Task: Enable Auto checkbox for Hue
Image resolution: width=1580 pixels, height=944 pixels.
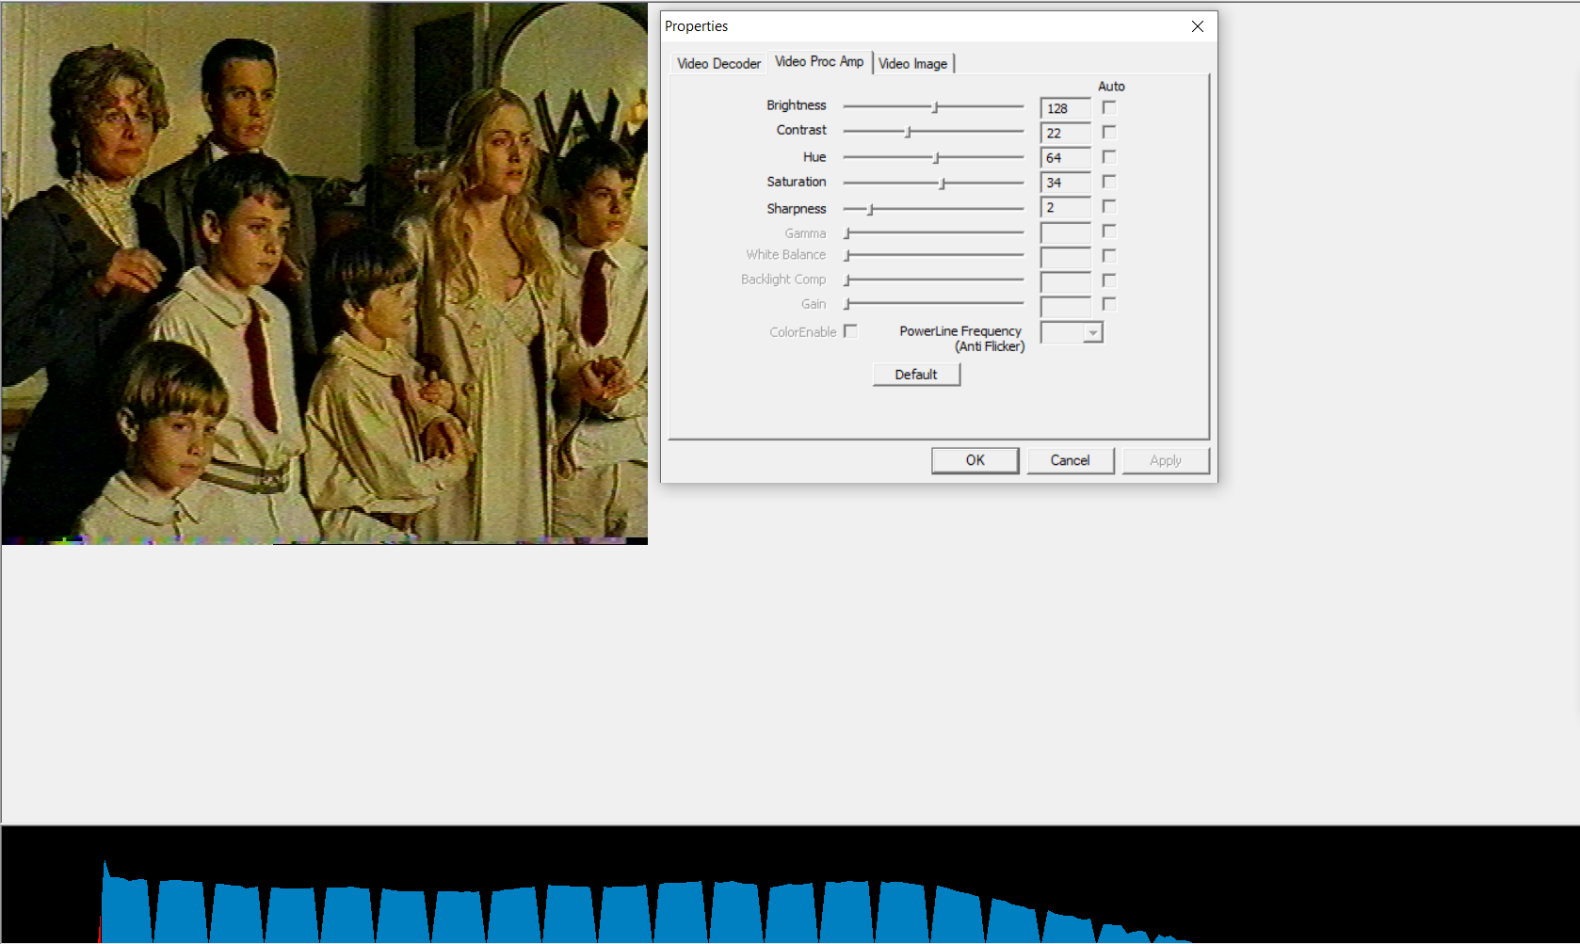Action: [1109, 156]
